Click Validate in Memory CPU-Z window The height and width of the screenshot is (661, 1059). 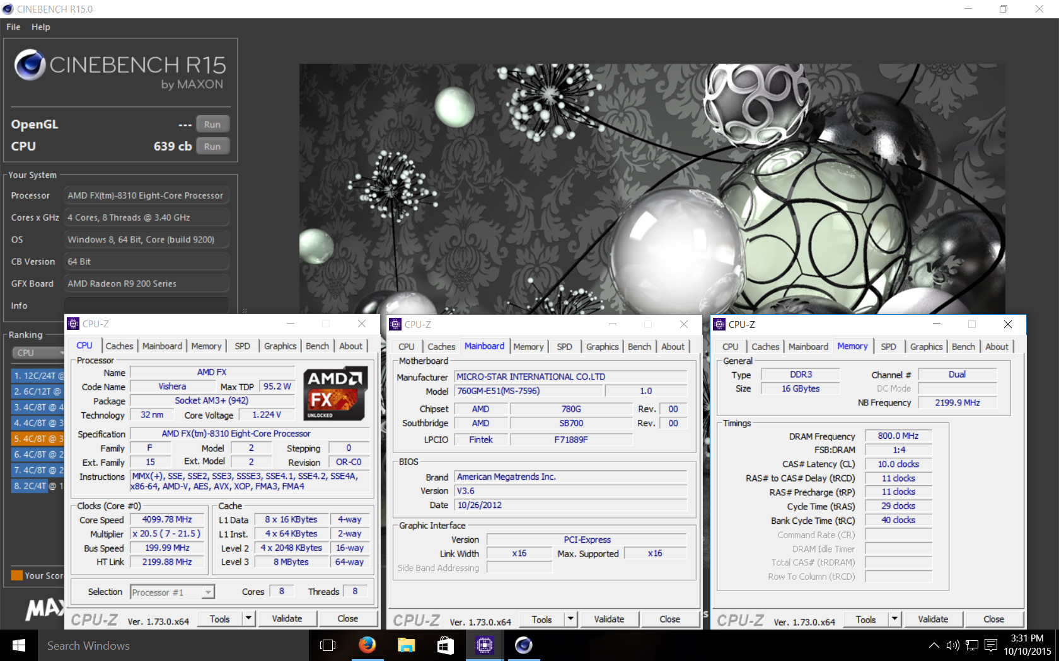tap(933, 619)
